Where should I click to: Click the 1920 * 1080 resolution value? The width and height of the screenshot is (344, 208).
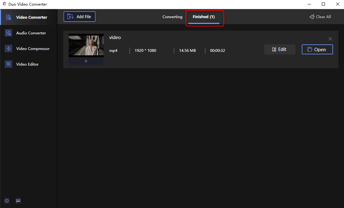coord(145,50)
